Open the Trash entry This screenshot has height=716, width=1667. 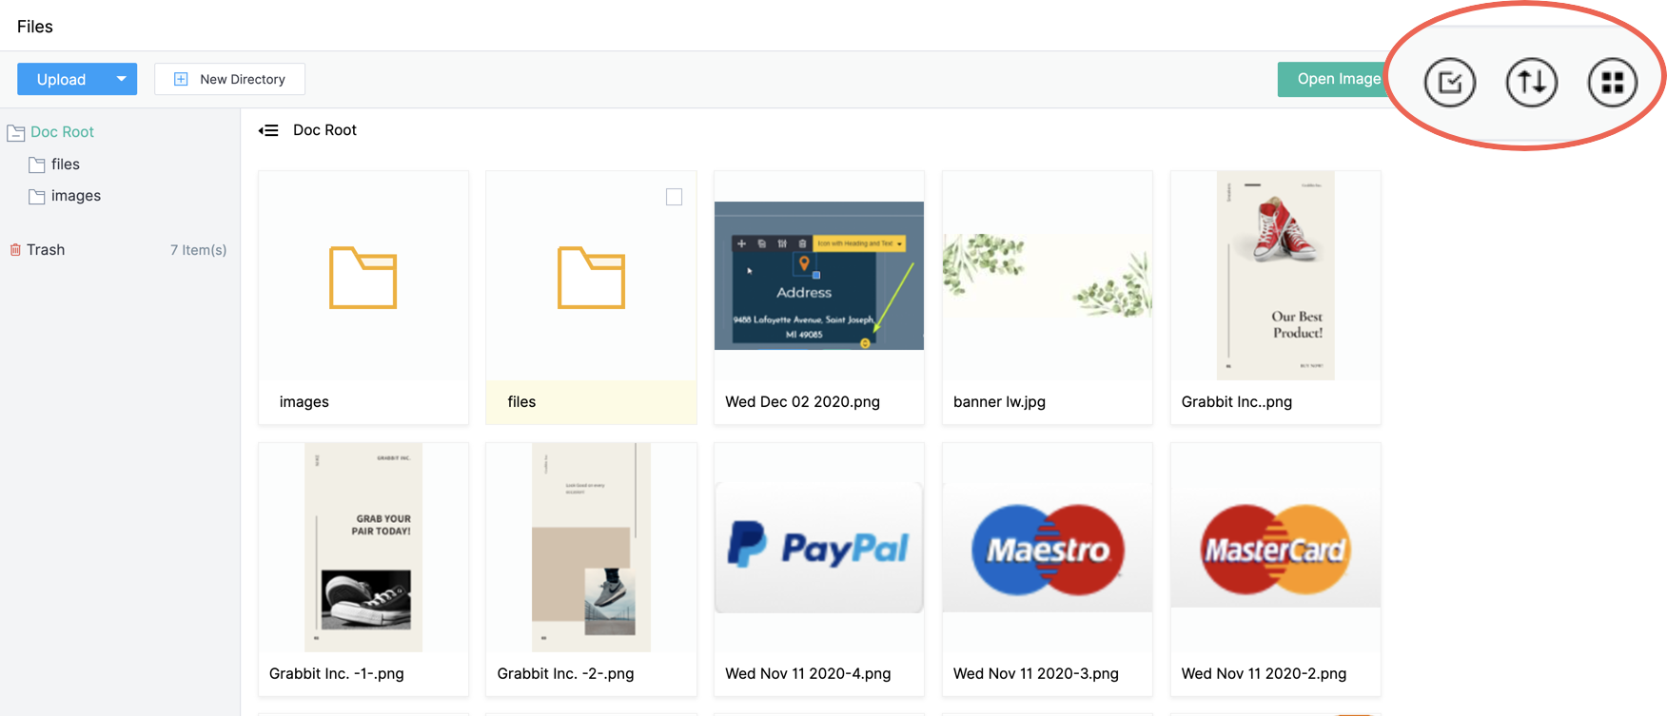[46, 250]
